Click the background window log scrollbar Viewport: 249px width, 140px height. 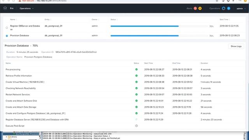(x=245, y=136)
